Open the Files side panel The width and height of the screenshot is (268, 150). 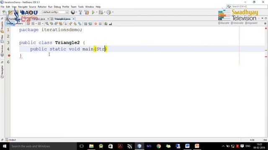pos(2,39)
